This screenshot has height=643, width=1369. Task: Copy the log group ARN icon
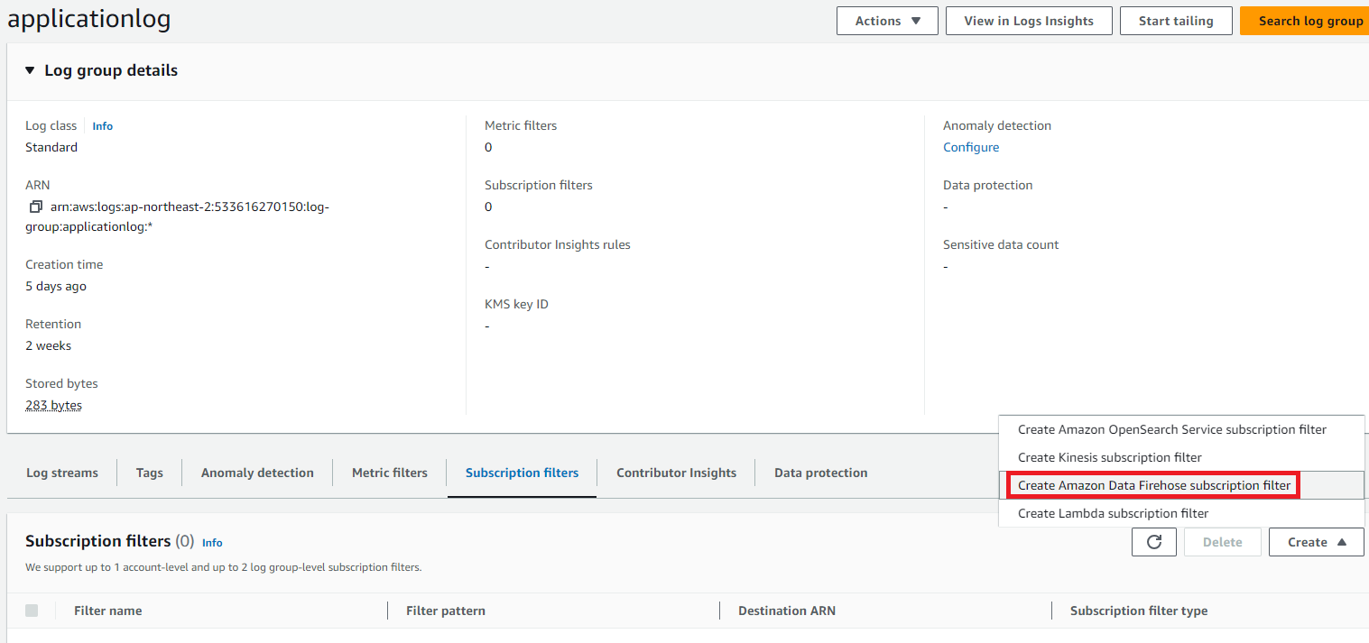coord(36,207)
